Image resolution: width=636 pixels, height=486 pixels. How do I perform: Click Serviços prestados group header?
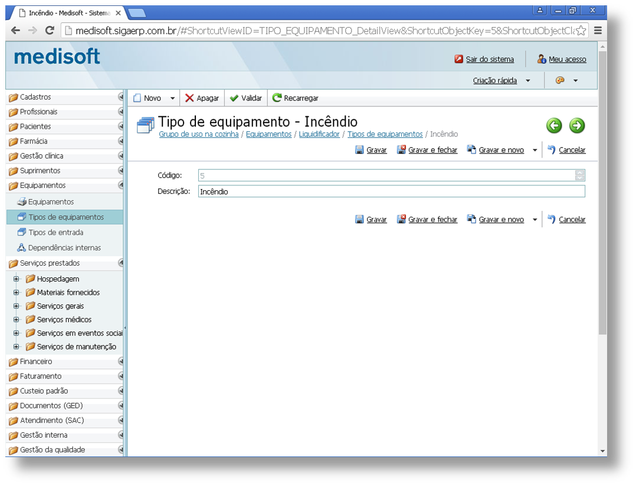click(65, 263)
